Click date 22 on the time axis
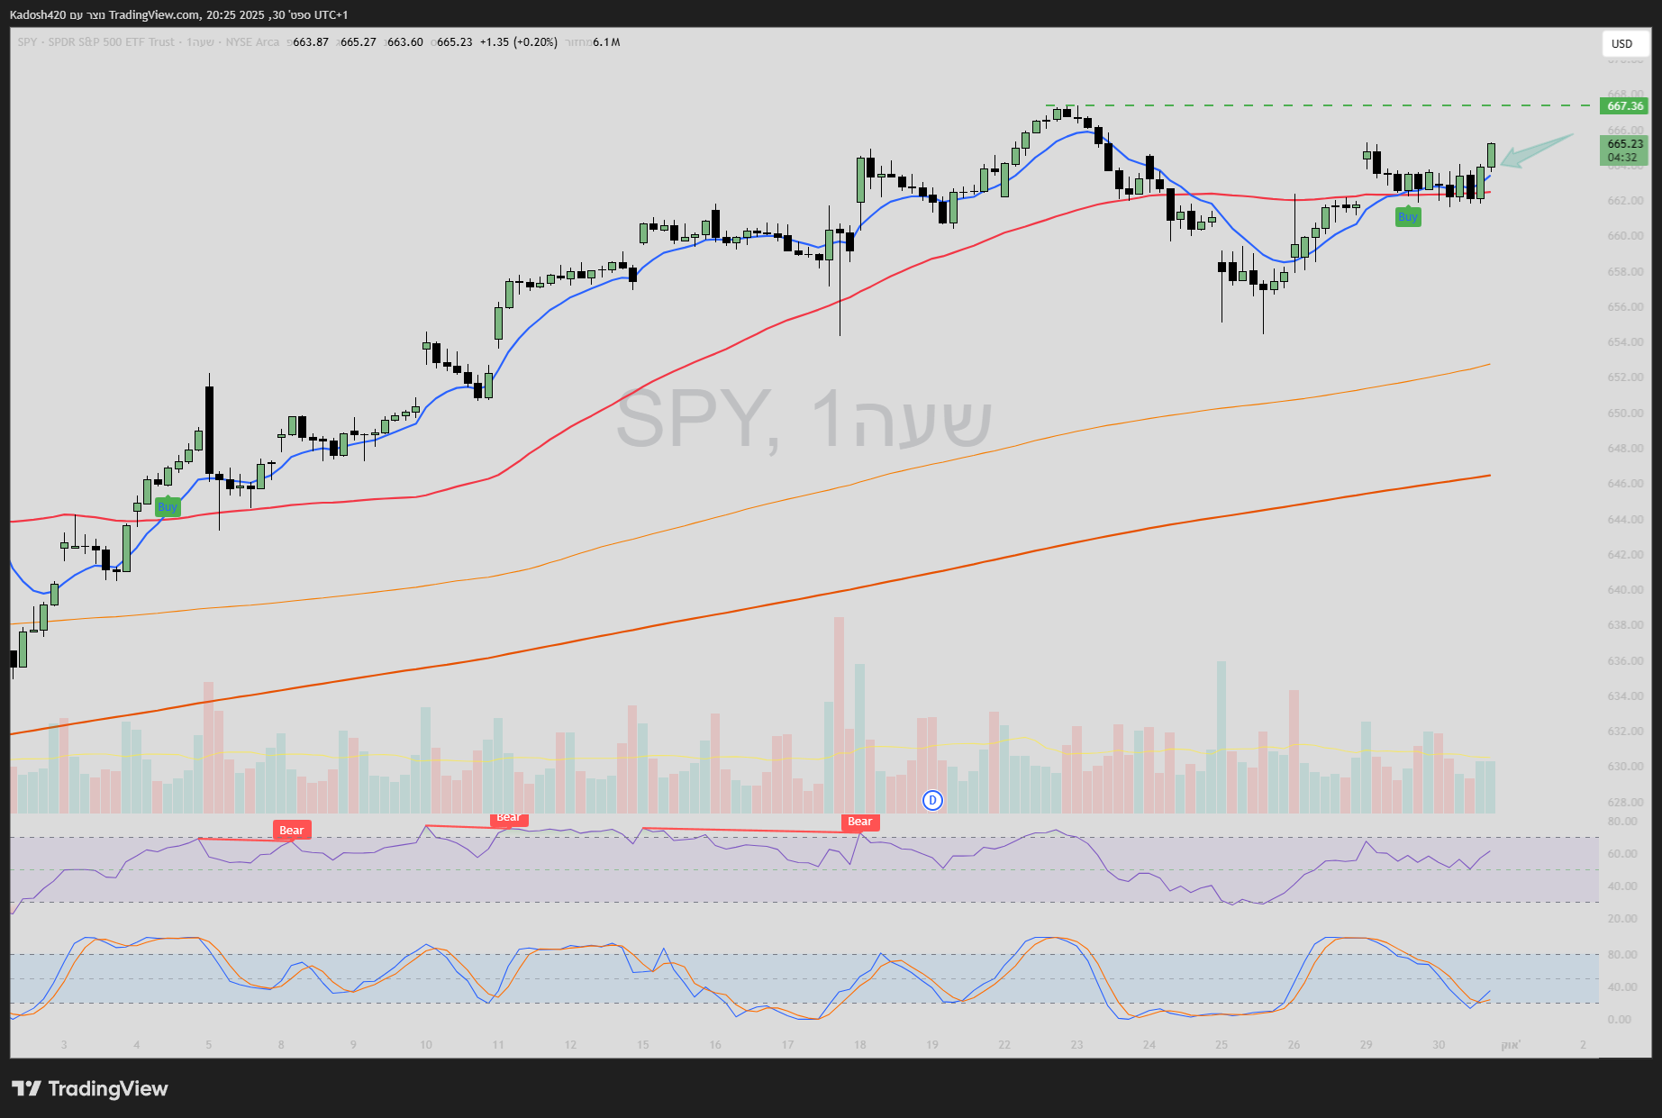The width and height of the screenshot is (1662, 1118). 1004,1045
